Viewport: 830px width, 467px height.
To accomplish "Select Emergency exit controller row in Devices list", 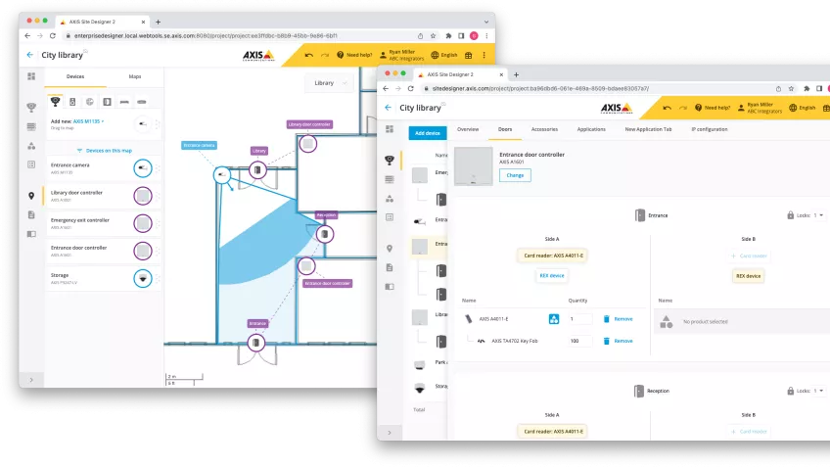I will [x=102, y=223].
